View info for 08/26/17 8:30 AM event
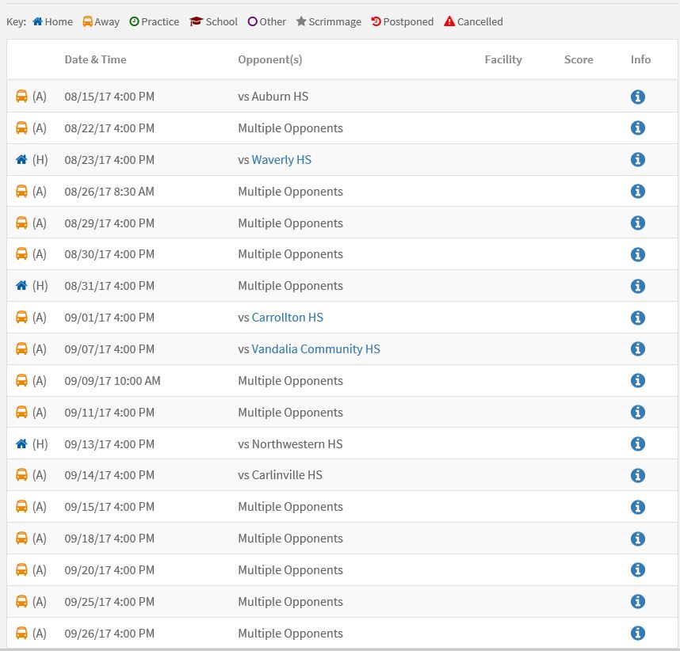 tap(637, 191)
